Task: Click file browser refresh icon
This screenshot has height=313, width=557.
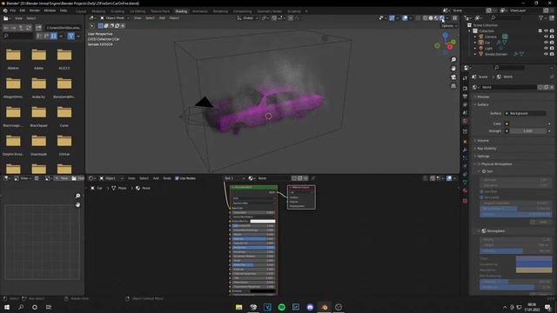Action: click(29, 28)
